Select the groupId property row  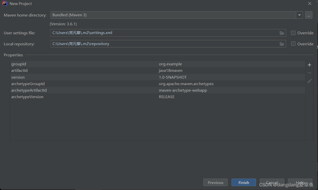[x=158, y=64]
